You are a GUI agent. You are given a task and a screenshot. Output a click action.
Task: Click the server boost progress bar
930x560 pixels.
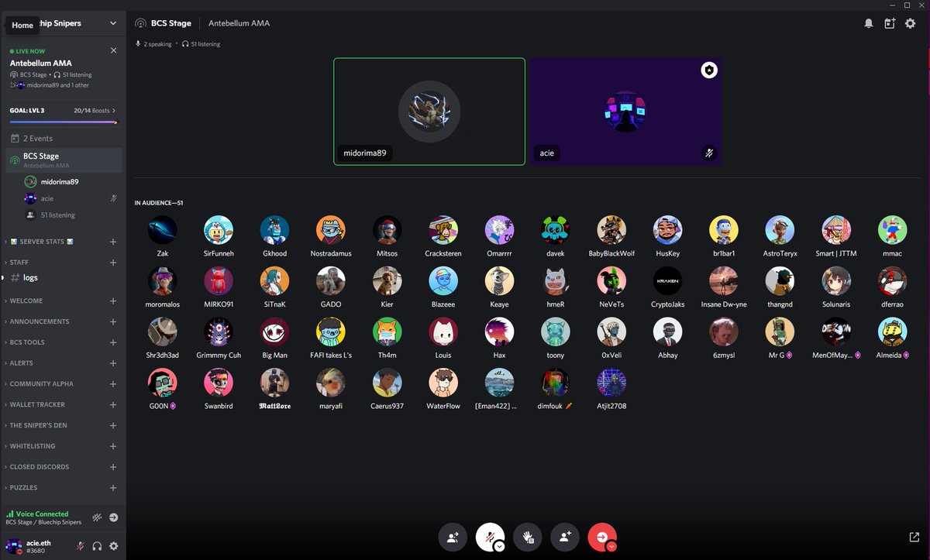(63, 122)
